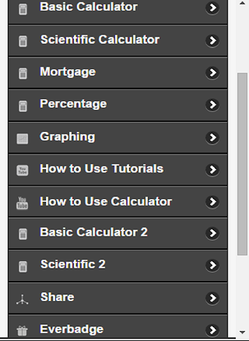Viewport: 249px width, 341px height.
Task: Click calculator icon beside Scientific Calculator
Action: [23, 41]
